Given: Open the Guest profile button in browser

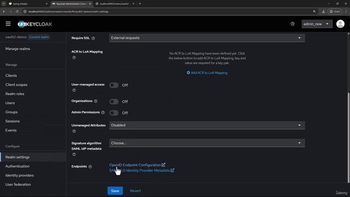Looking at the screenshot, I should 335,11.
